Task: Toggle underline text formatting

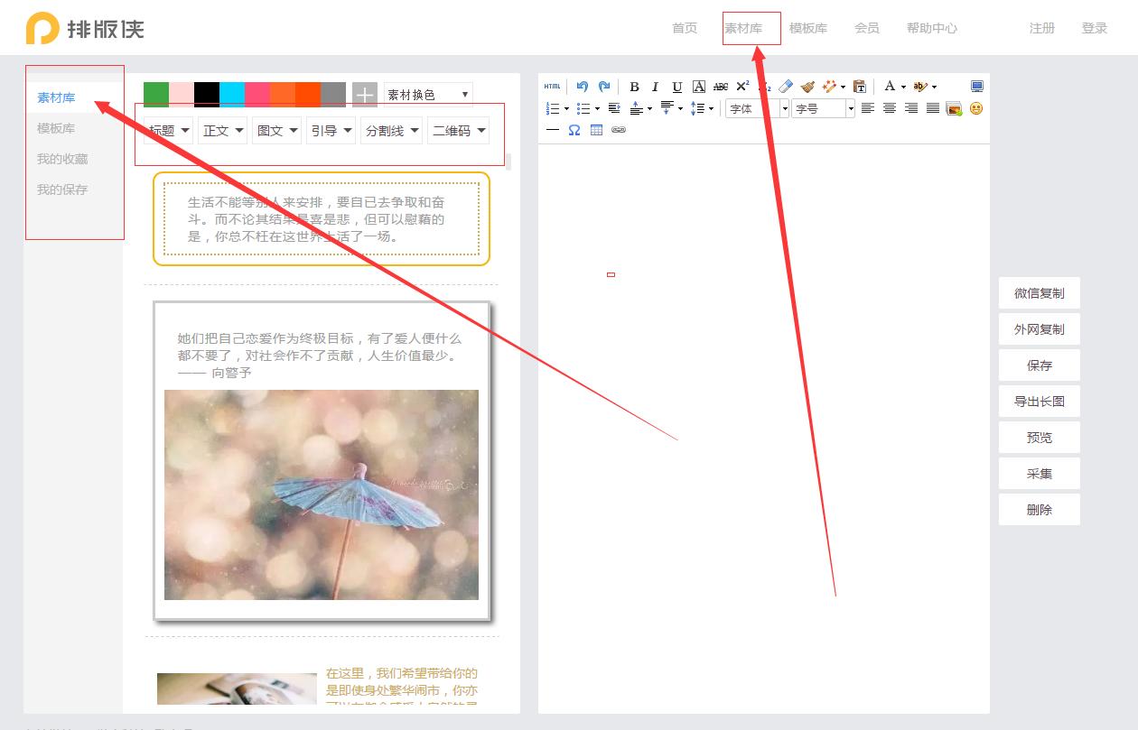Action: click(676, 86)
